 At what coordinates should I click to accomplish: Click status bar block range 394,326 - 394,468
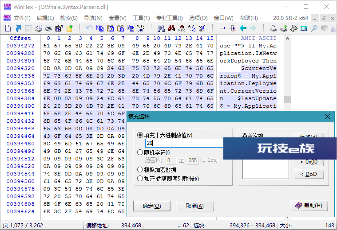point(252,225)
